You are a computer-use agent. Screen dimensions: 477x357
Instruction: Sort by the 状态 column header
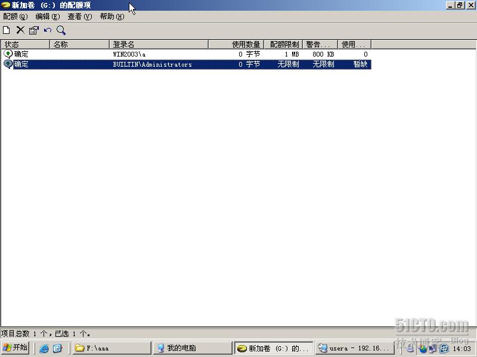click(x=25, y=44)
